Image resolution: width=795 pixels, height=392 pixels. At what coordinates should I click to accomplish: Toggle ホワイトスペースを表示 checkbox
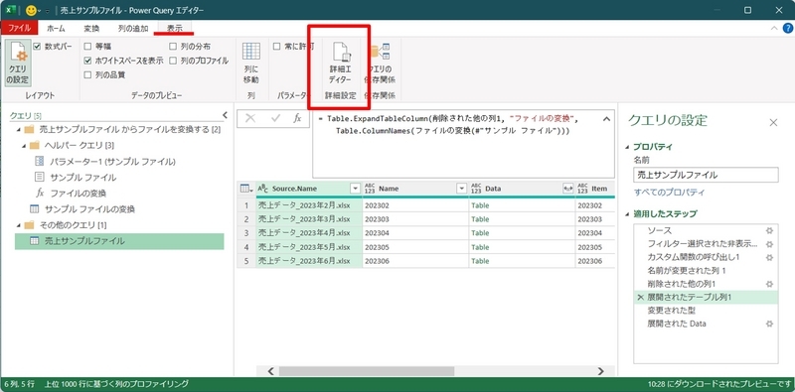[x=87, y=61]
